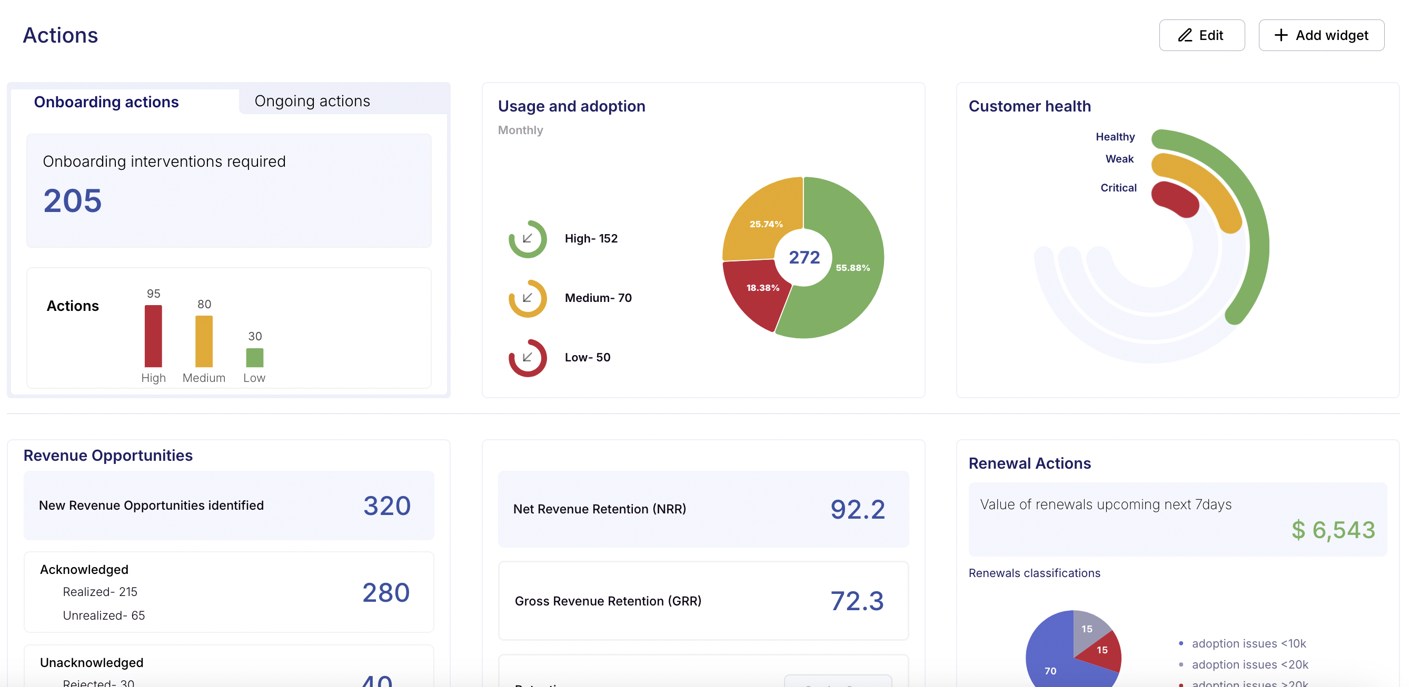The width and height of the screenshot is (1410, 687).
Task: Click the red Critical customer health arc
Action: click(x=1174, y=198)
